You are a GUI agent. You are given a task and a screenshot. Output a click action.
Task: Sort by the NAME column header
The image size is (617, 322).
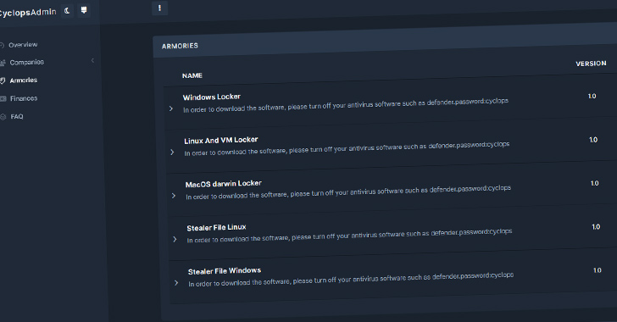[192, 75]
